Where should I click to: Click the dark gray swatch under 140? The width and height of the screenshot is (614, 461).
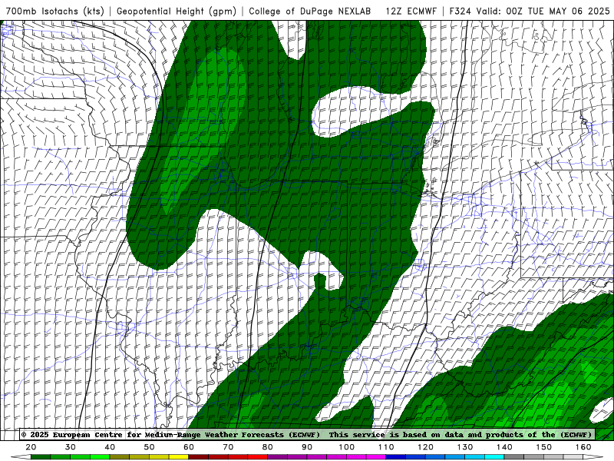tap(514, 457)
